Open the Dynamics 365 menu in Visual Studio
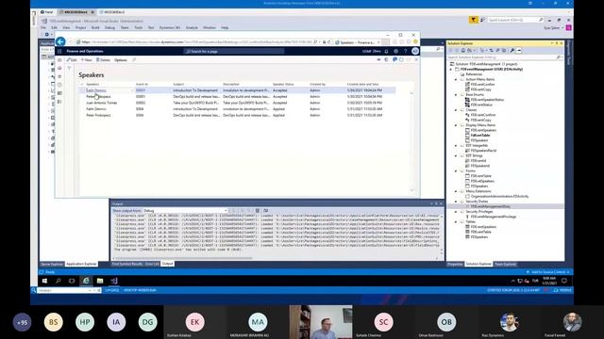 (x=170, y=27)
